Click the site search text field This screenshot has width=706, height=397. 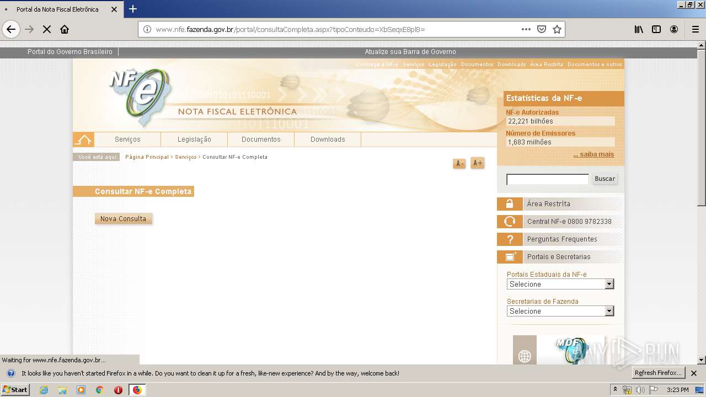pos(548,179)
